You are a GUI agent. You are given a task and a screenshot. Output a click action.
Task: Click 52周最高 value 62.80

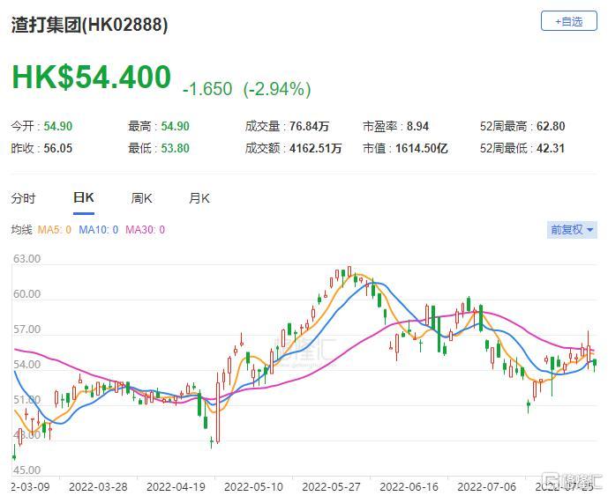pos(551,126)
